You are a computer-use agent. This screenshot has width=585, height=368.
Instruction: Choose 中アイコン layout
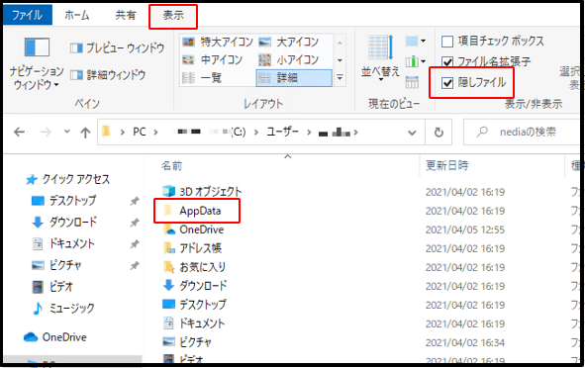pyautogui.click(x=212, y=59)
